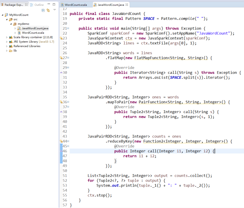Click 'return i1 + i2;' on line 47
Viewport: 244px width, 208px height.
140,156
